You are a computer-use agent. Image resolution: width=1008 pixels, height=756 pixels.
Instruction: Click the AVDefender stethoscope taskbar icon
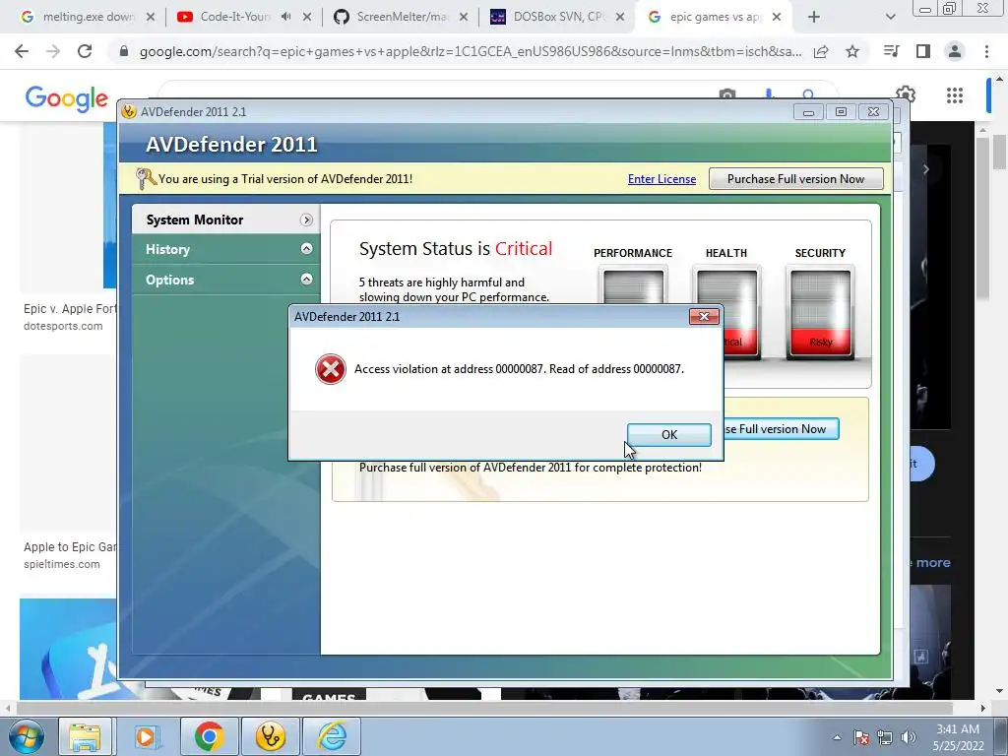click(271, 736)
